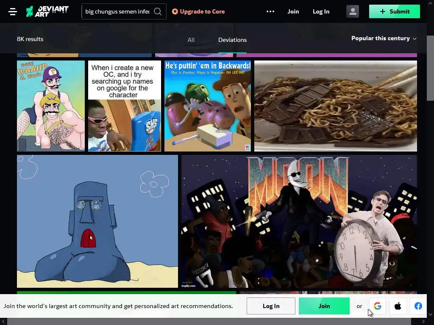Open the Waluigi and Wario thumbnail
Viewport: 434px width, 325px height.
[51, 106]
